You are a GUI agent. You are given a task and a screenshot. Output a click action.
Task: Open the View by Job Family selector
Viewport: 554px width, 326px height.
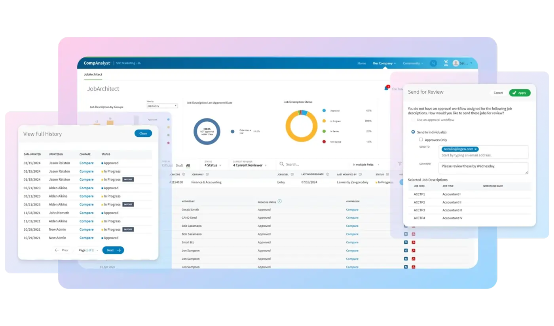[161, 106]
